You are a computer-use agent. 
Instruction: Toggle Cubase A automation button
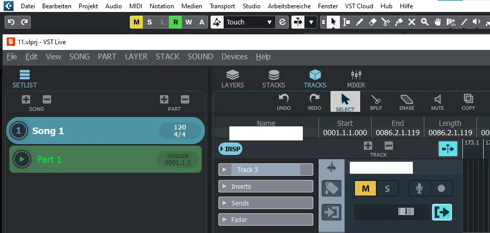pyautogui.click(x=202, y=22)
